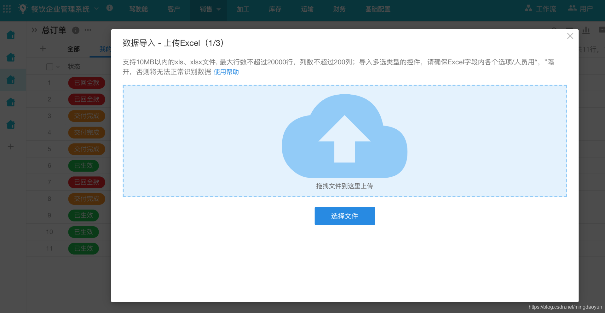Image resolution: width=605 pixels, height=313 pixels.
Task: Click 交付完成 status tag in row 4
Action: tap(87, 133)
